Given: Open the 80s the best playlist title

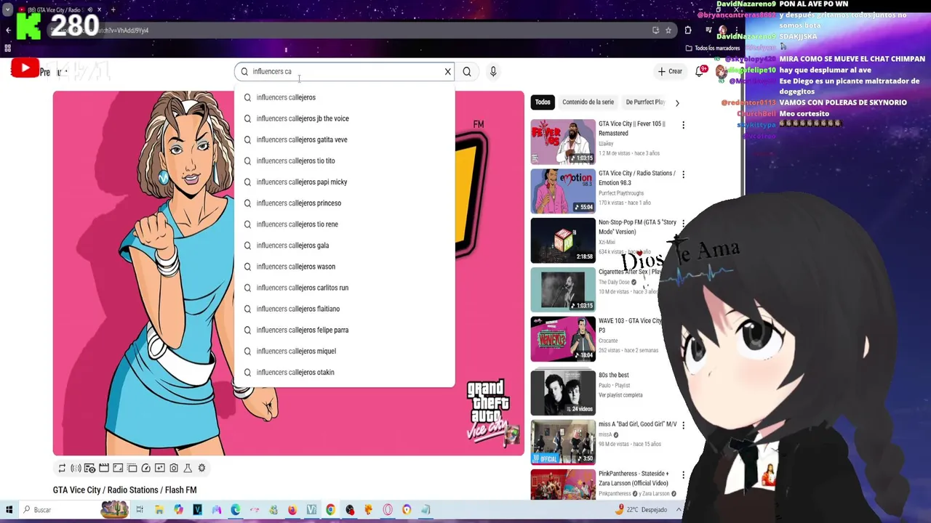Looking at the screenshot, I should (x=614, y=375).
